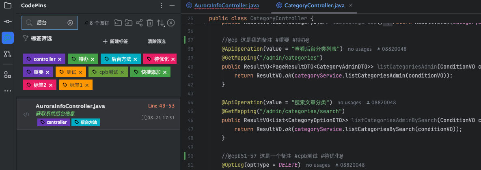Click the controller tag on the pin card
481x170 pixels.
tap(54, 123)
